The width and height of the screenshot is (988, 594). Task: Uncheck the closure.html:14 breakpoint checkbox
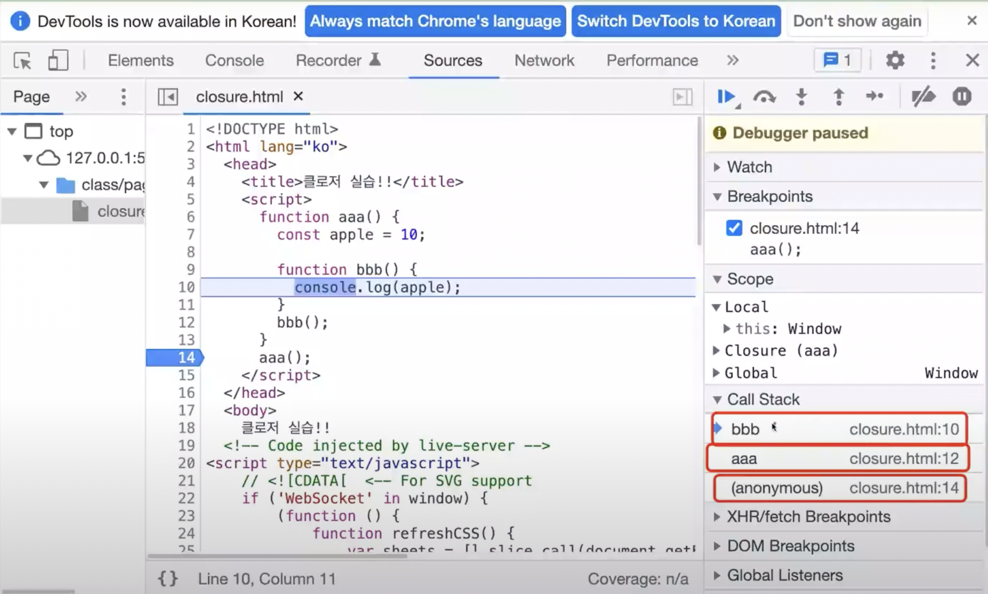point(734,228)
